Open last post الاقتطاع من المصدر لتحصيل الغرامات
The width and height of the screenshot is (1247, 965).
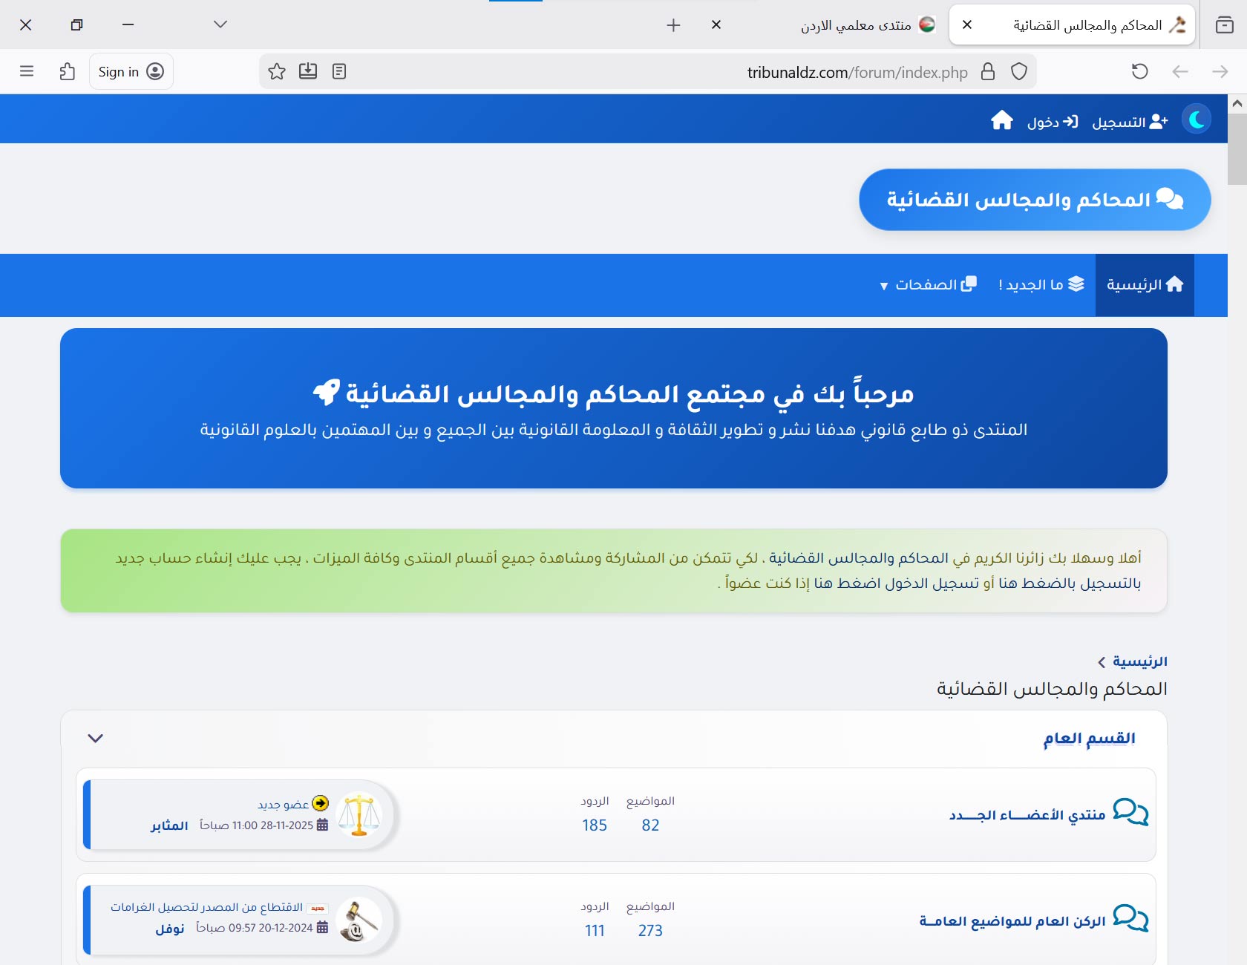click(x=206, y=907)
